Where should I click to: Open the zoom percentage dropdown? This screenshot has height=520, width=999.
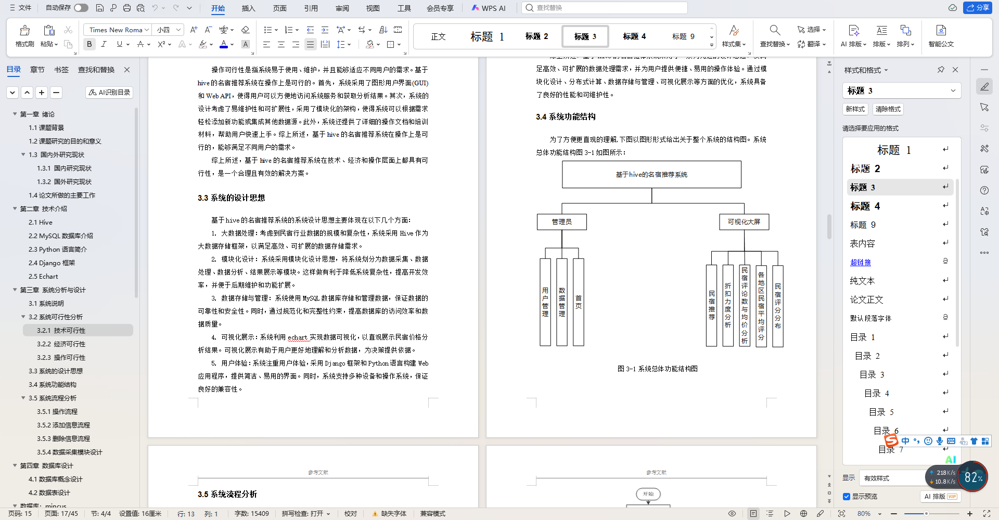880,514
